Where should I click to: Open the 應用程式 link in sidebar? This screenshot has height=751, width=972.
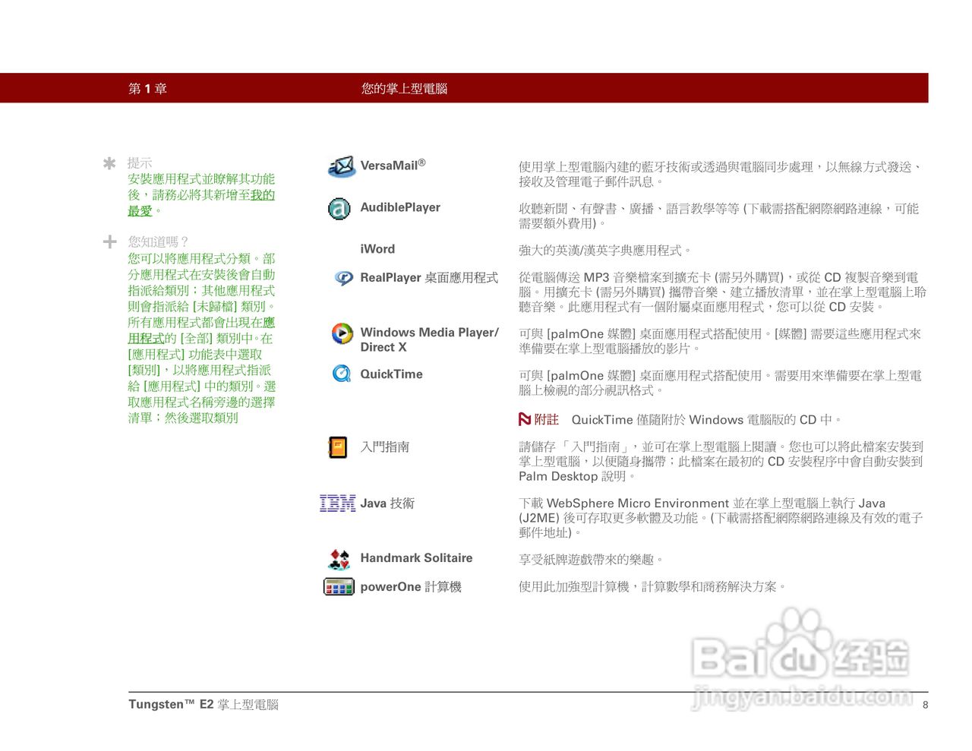(x=201, y=330)
